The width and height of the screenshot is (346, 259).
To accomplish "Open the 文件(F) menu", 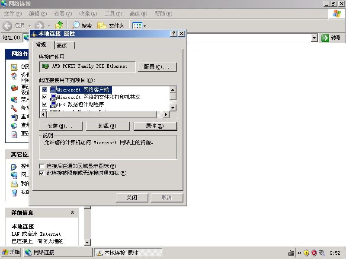I will coord(13,14).
